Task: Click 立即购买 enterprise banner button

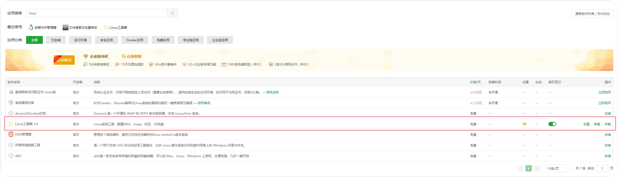Action: tap(64, 60)
